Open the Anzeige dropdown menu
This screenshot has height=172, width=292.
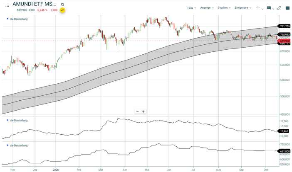[x=207, y=7]
